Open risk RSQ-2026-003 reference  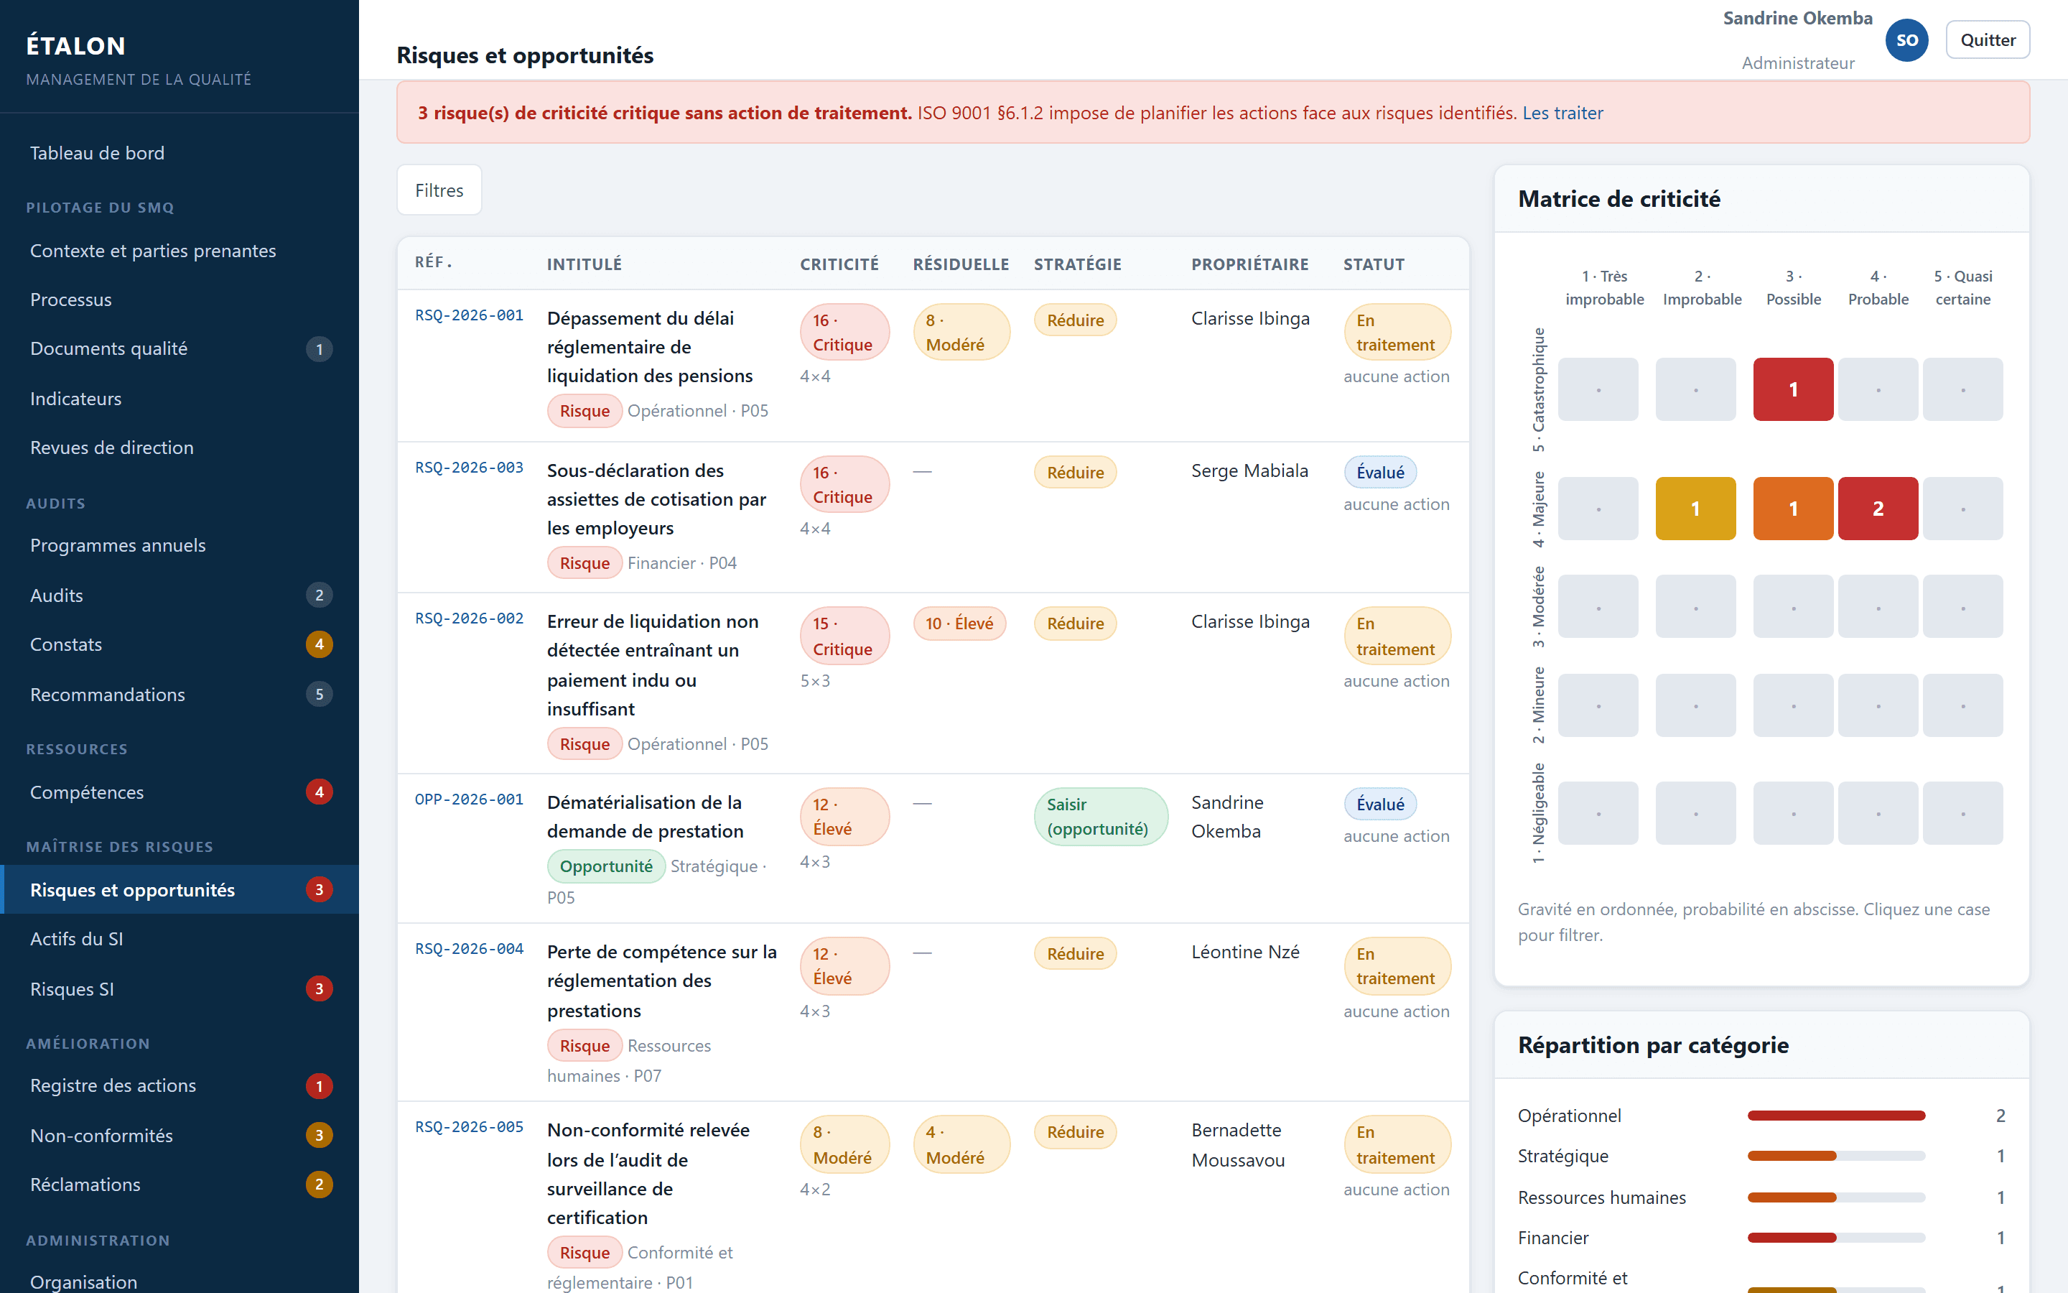(469, 468)
